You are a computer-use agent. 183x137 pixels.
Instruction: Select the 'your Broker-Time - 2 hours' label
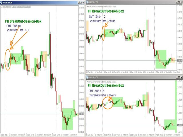[102, 21]
